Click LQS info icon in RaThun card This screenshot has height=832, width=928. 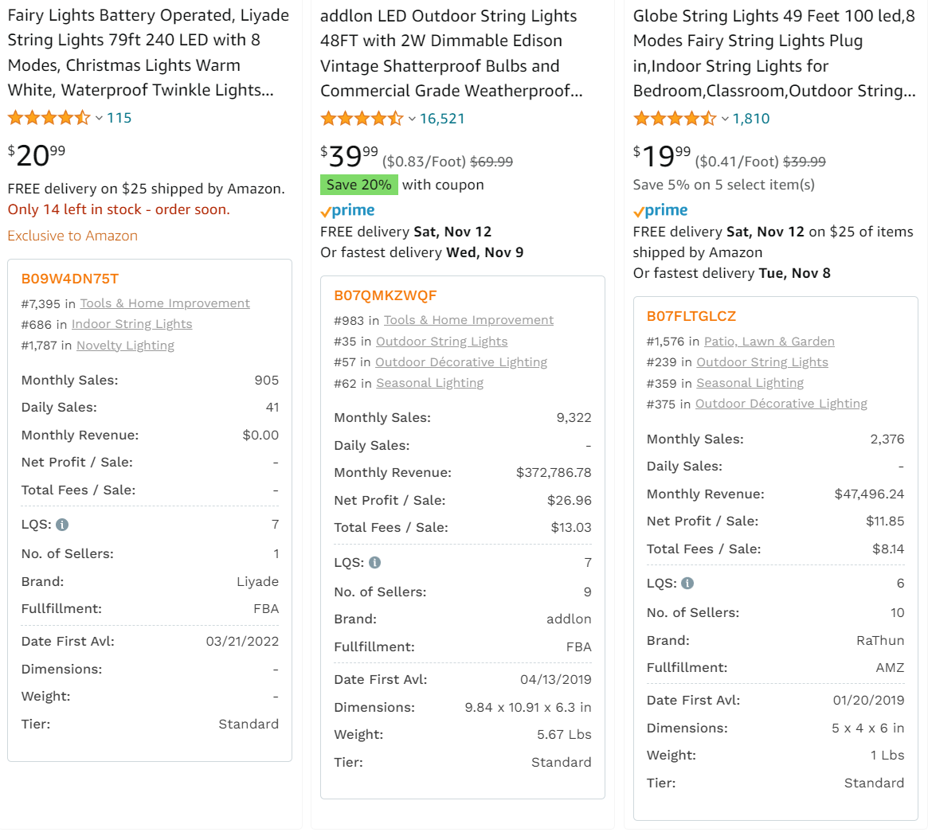coord(687,584)
